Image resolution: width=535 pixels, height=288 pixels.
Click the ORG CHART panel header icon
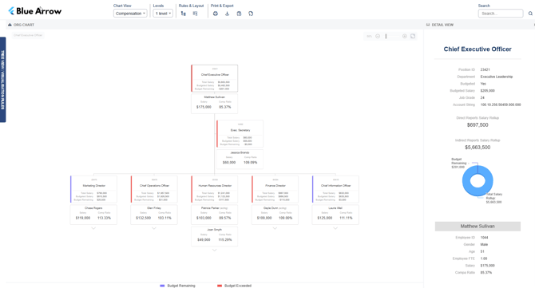click(10, 25)
